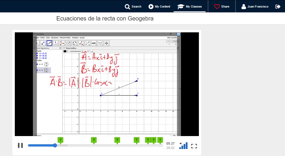Select the Circle with center tool
The height and width of the screenshot is (156, 285).
click(x=68, y=43)
